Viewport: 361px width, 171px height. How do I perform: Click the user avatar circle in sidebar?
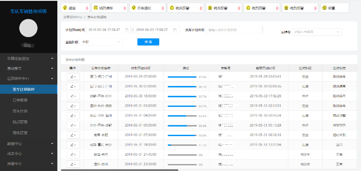click(28, 28)
